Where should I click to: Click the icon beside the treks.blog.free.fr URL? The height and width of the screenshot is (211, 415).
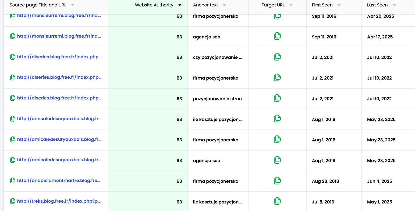12,201
